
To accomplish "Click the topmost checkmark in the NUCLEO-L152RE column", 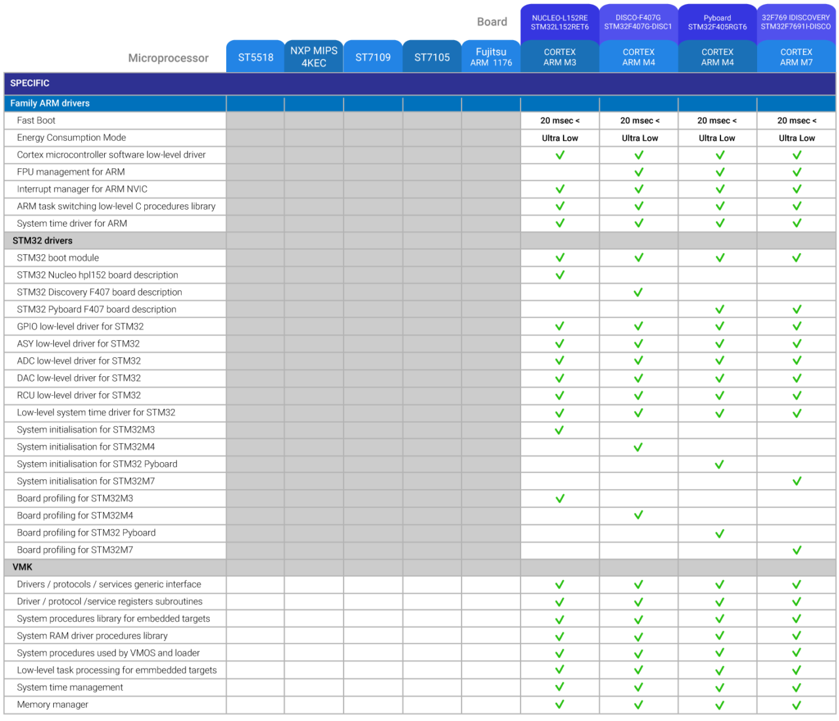I will [x=560, y=155].
